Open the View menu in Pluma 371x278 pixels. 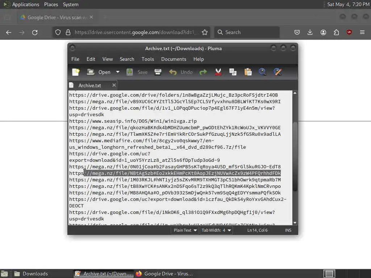[108, 59]
